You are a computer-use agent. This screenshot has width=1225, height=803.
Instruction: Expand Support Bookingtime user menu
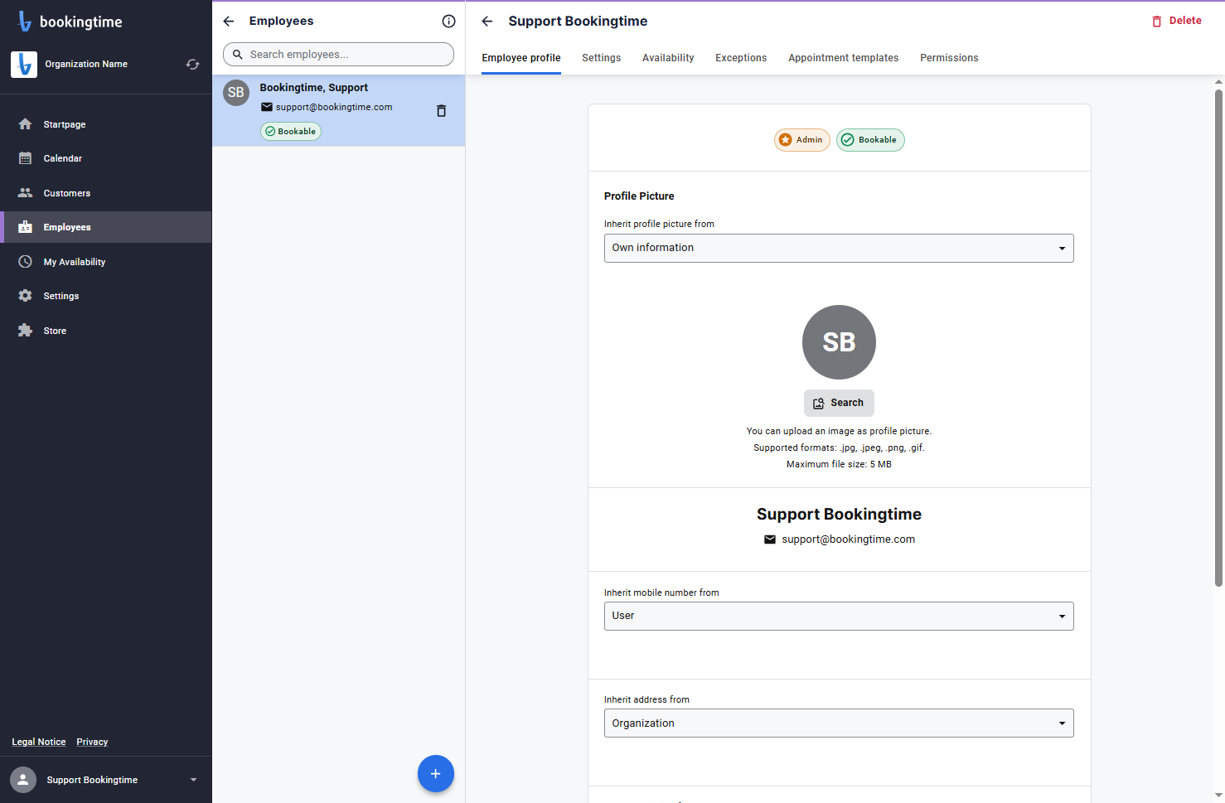pyautogui.click(x=105, y=780)
